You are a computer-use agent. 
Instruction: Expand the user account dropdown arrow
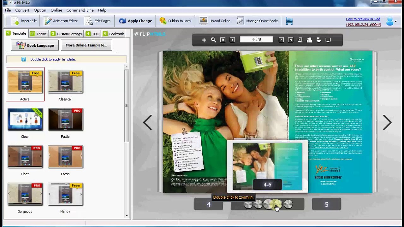pos(396,21)
